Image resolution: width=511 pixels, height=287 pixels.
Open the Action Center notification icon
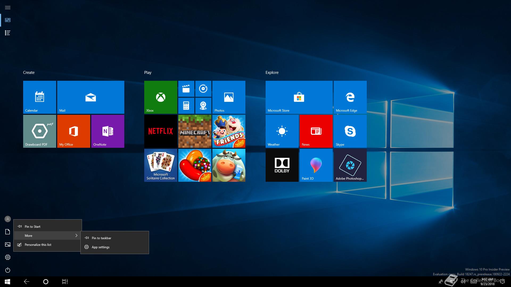[x=502, y=282]
